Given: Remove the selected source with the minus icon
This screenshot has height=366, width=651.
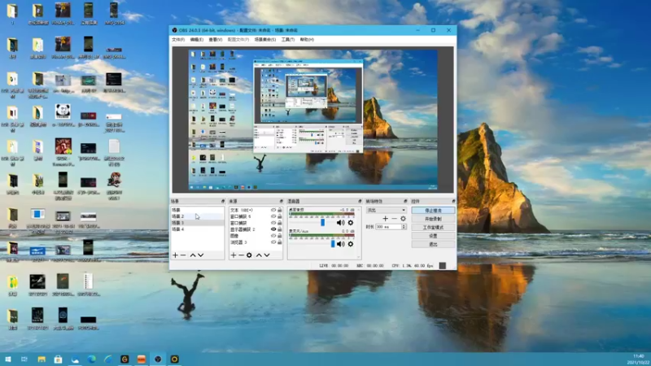Looking at the screenshot, I should pyautogui.click(x=241, y=255).
